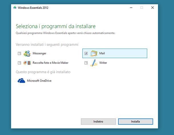174x135 pixels.
Task: Uncheck the Mail checkbox
Action: click(86, 53)
